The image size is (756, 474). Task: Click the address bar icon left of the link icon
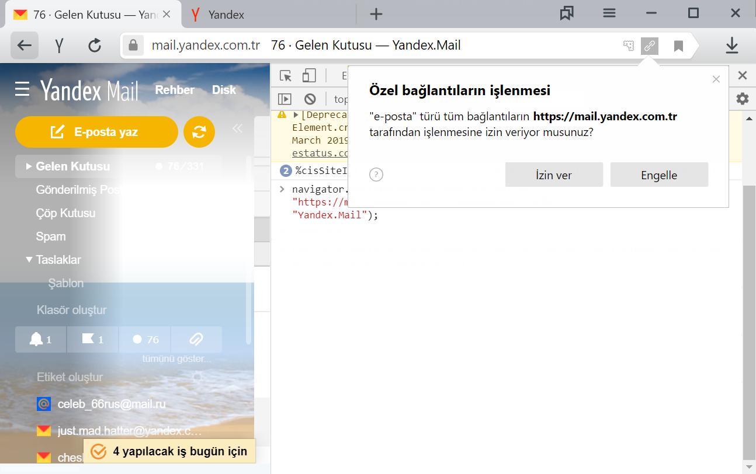[x=629, y=46]
